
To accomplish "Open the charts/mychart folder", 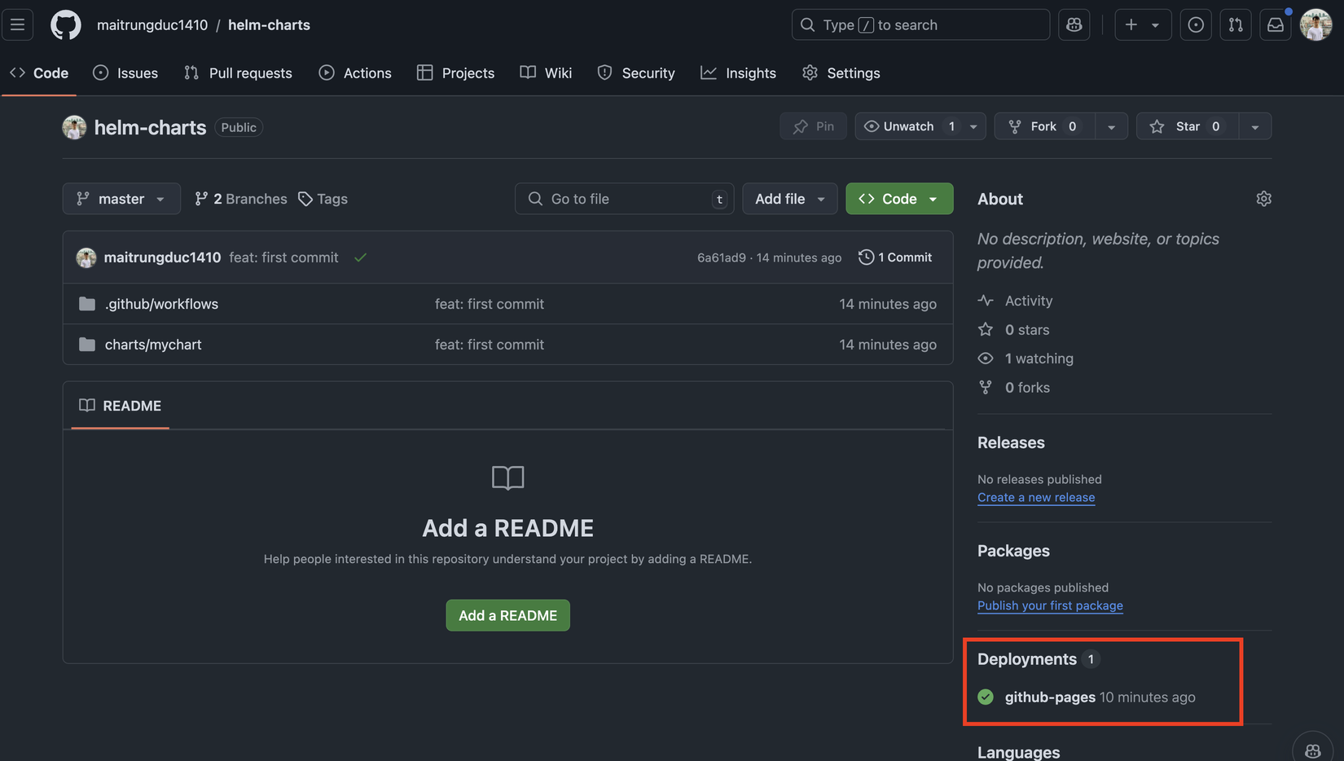I will 153,345.
